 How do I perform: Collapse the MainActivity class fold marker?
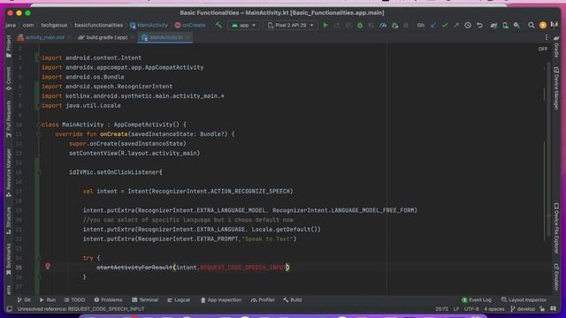pos(38,125)
